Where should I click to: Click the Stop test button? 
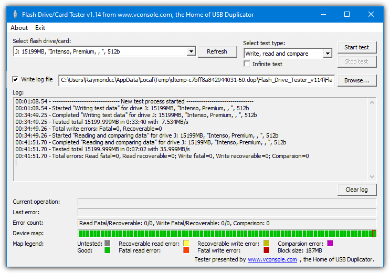point(357,61)
